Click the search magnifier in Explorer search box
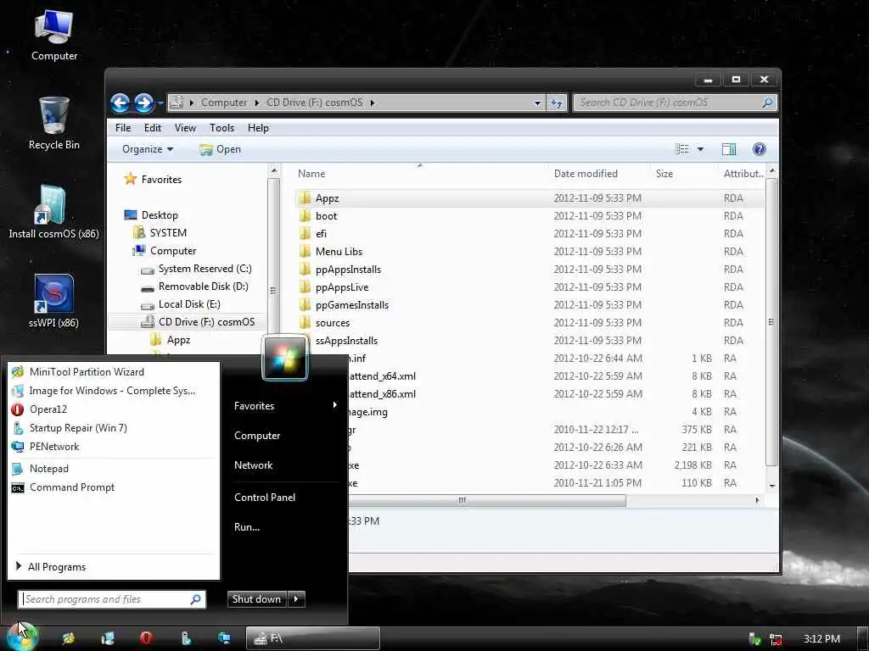The height and width of the screenshot is (651, 869). pos(767,103)
